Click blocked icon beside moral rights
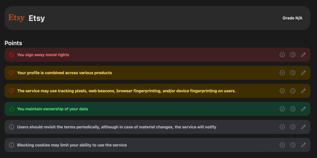The height and width of the screenshot is (158, 317). (11, 55)
